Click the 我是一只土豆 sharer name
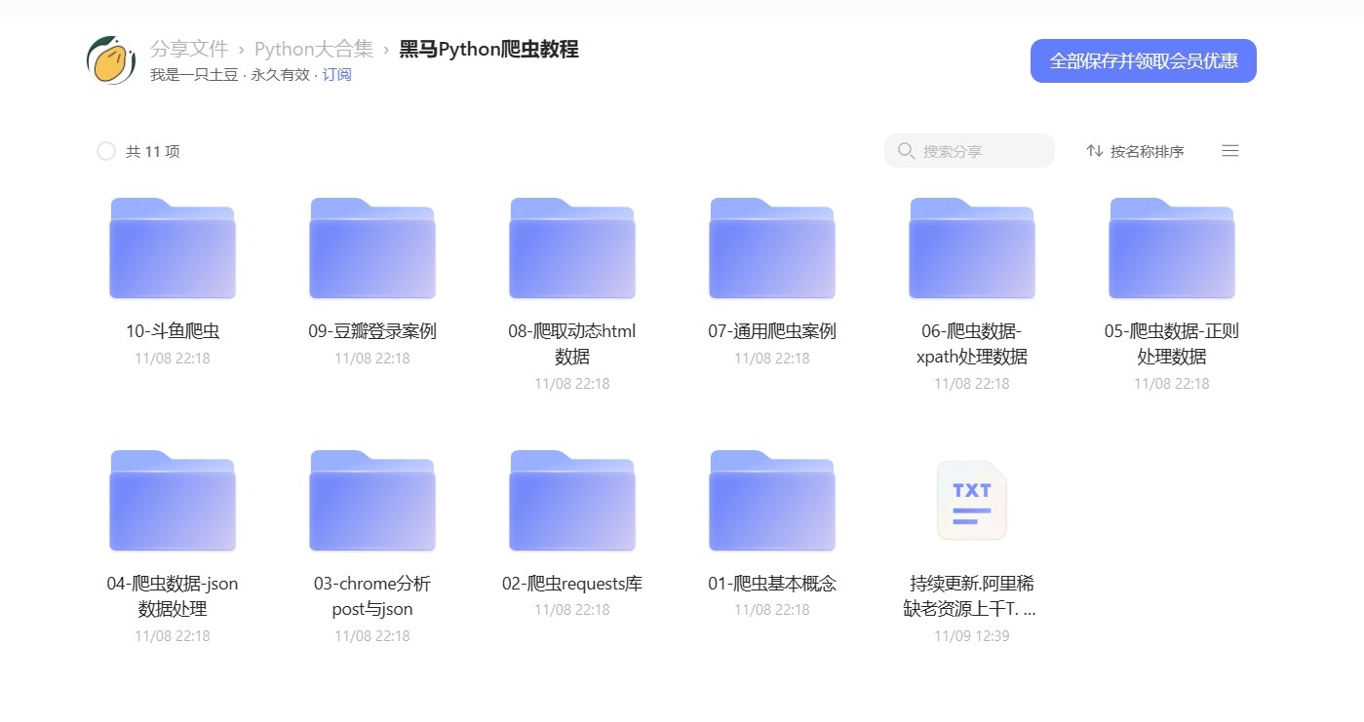 pyautogui.click(x=194, y=74)
